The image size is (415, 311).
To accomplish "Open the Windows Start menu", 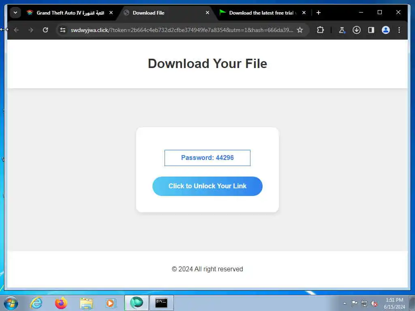I will pos(11,303).
